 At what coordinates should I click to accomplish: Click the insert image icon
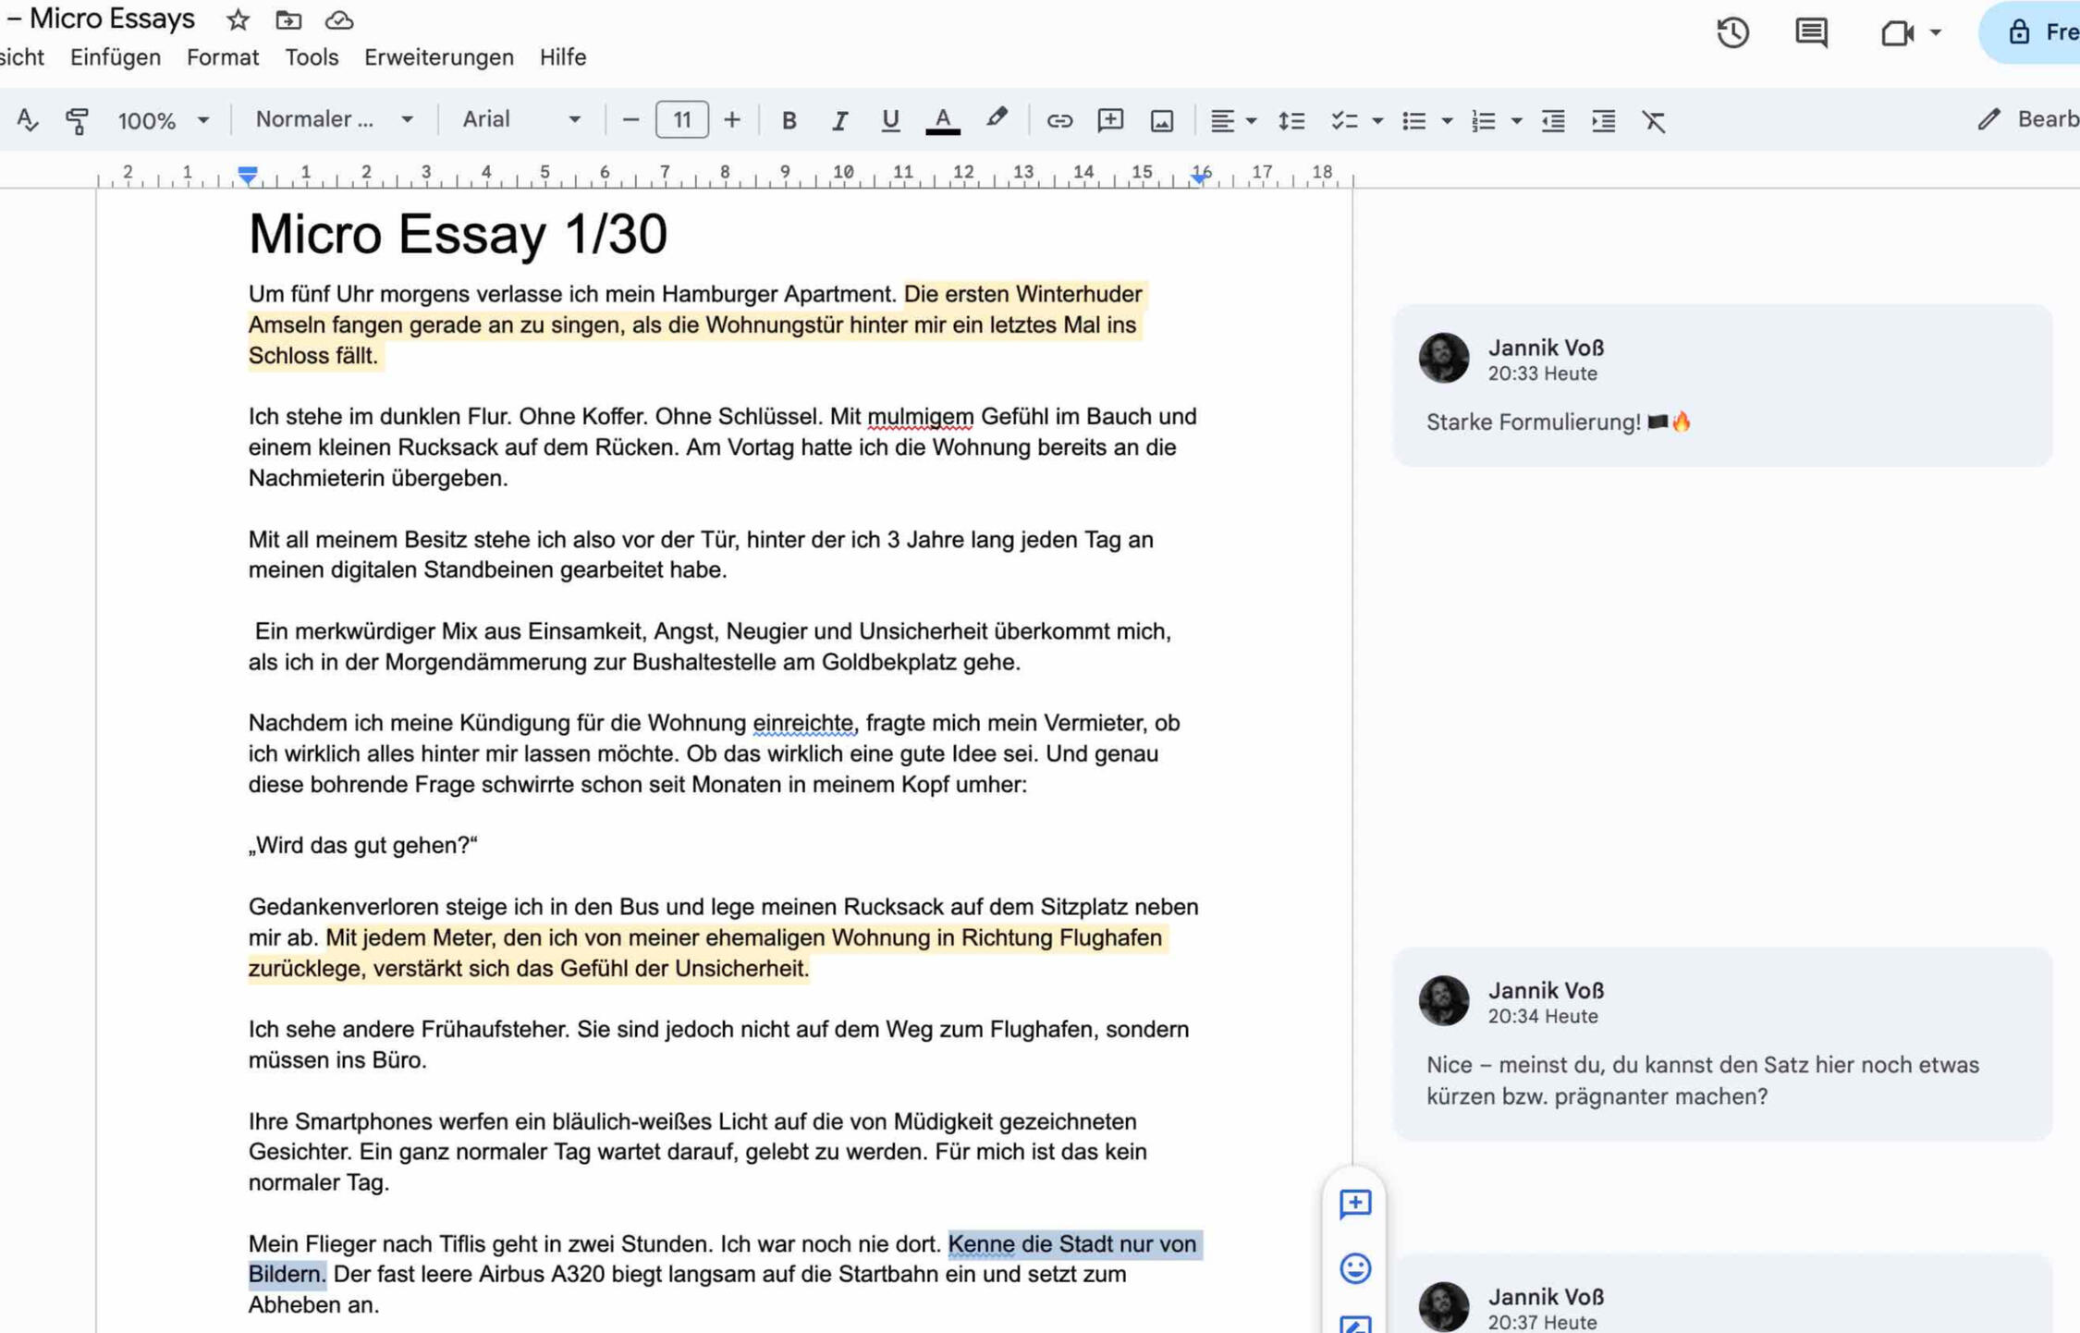pos(1161,120)
